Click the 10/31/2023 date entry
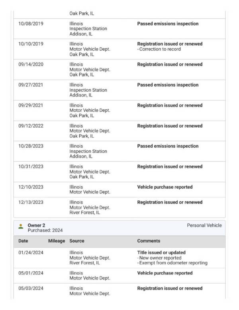The image size is (239, 310). 31,167
